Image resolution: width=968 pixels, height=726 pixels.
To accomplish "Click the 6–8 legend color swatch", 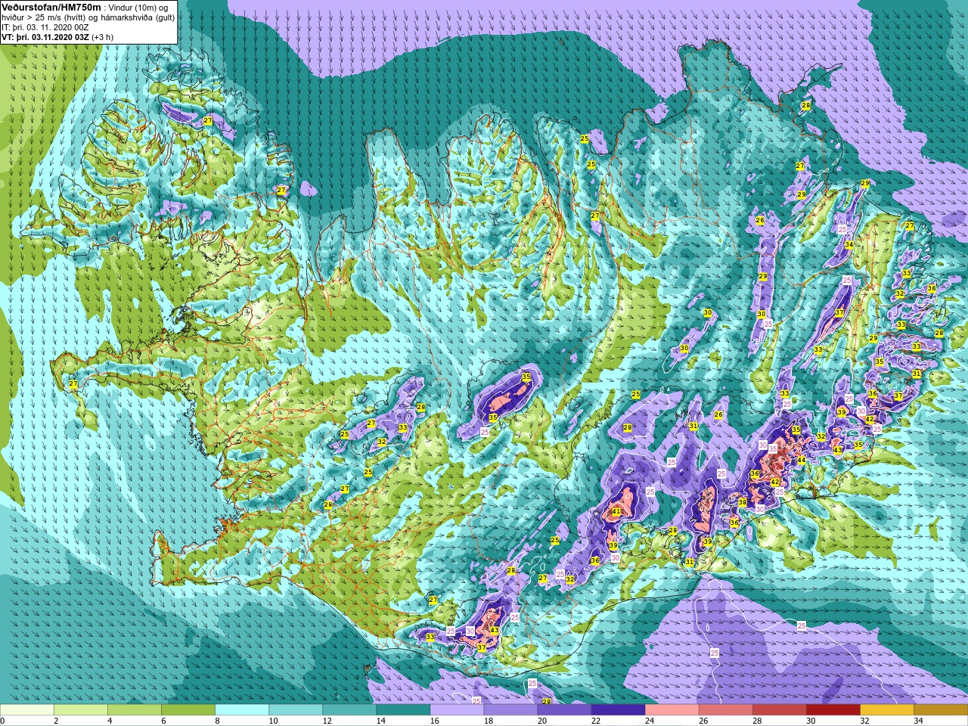I will [188, 710].
